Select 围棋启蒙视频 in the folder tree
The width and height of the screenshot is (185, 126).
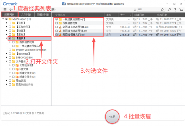coord(27,42)
